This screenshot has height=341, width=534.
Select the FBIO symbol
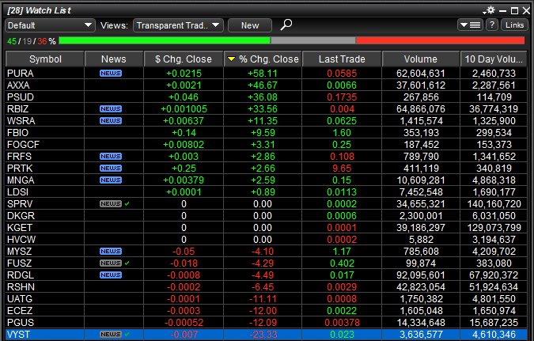pos(17,132)
